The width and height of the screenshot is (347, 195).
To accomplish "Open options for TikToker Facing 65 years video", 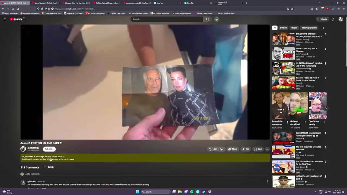I will click(x=325, y=78).
